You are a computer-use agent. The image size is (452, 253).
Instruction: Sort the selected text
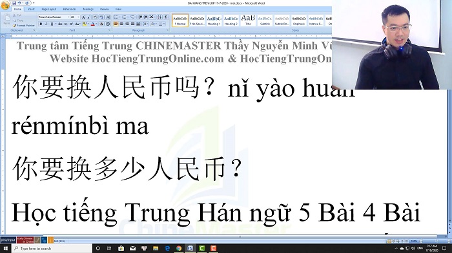[x=159, y=17]
